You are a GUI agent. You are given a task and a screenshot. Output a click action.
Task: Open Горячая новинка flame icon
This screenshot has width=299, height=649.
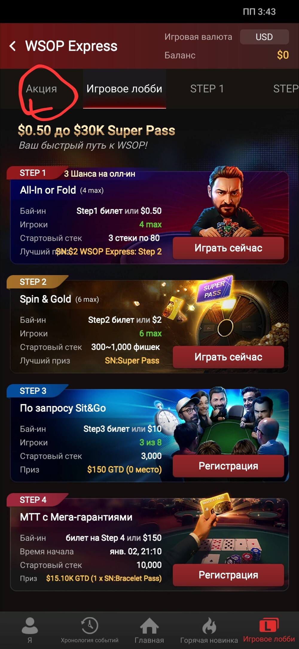coord(209,626)
